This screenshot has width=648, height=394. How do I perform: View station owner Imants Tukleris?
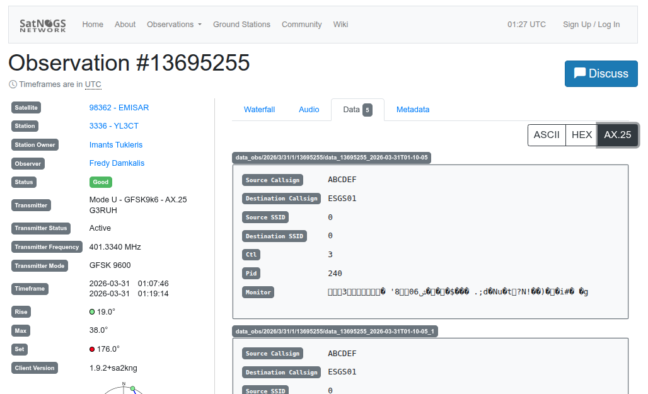click(116, 145)
